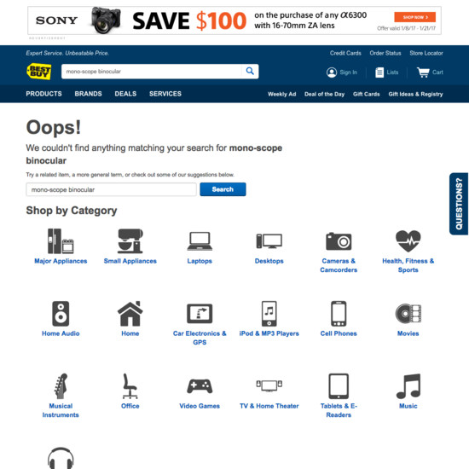Click the Best Buy logo
The height and width of the screenshot is (469, 469).
[39, 72]
